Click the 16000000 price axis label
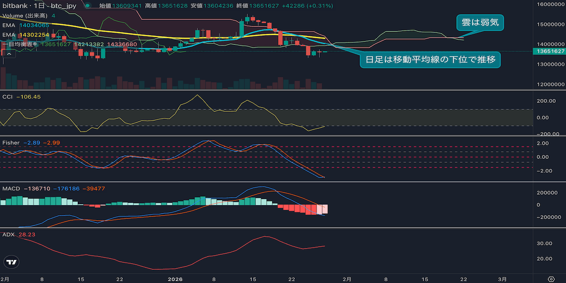 [550, 4]
